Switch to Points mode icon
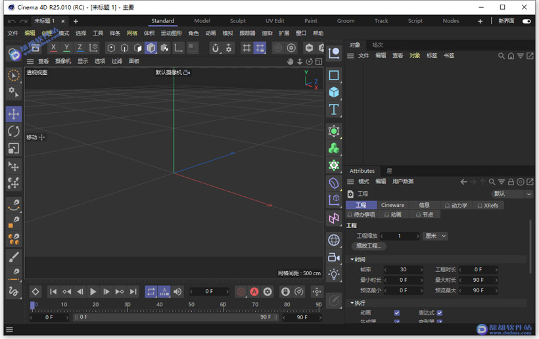This screenshot has height=339, width=539. click(x=111, y=48)
